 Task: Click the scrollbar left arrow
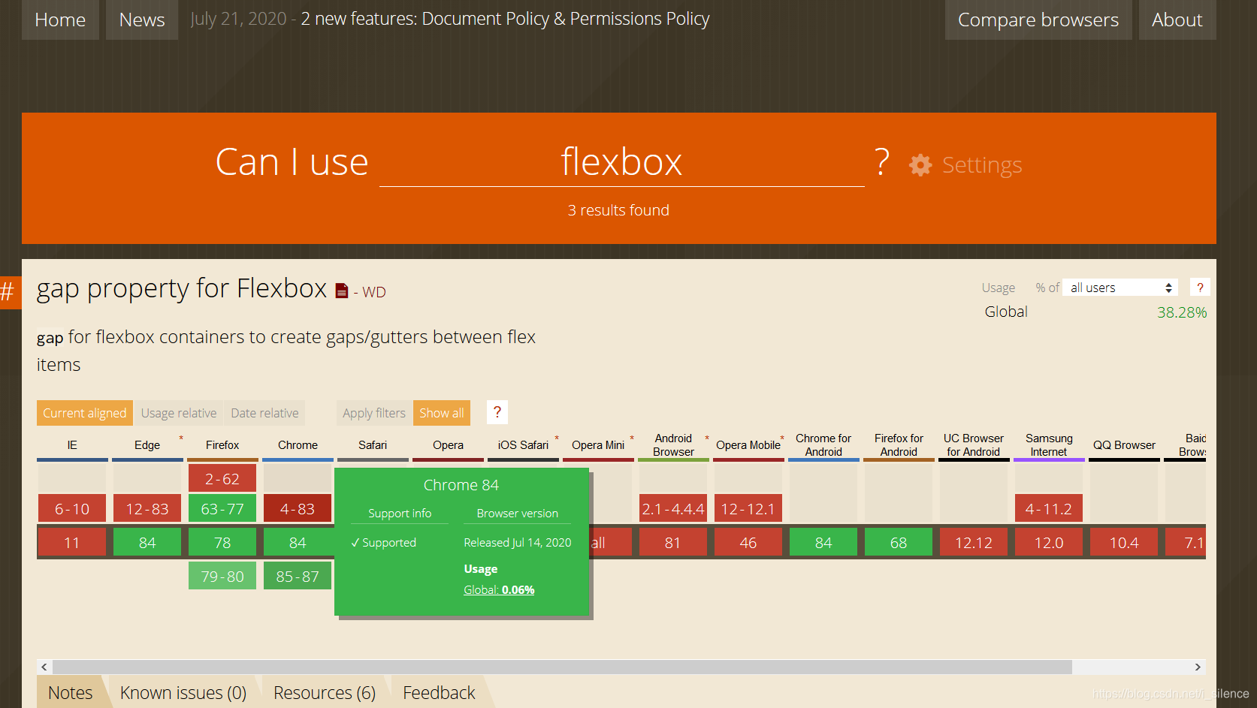[44, 667]
